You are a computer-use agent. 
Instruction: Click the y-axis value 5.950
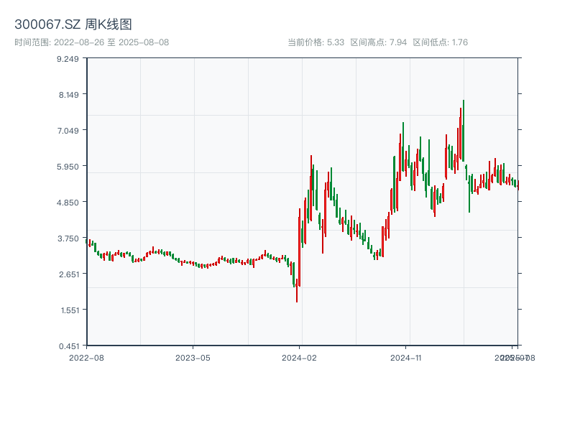68,167
